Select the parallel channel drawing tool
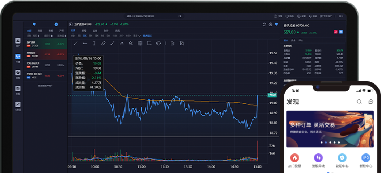 (x=103, y=43)
